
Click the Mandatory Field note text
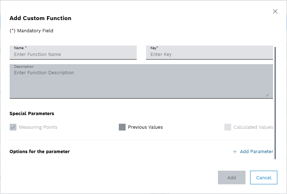click(x=31, y=31)
